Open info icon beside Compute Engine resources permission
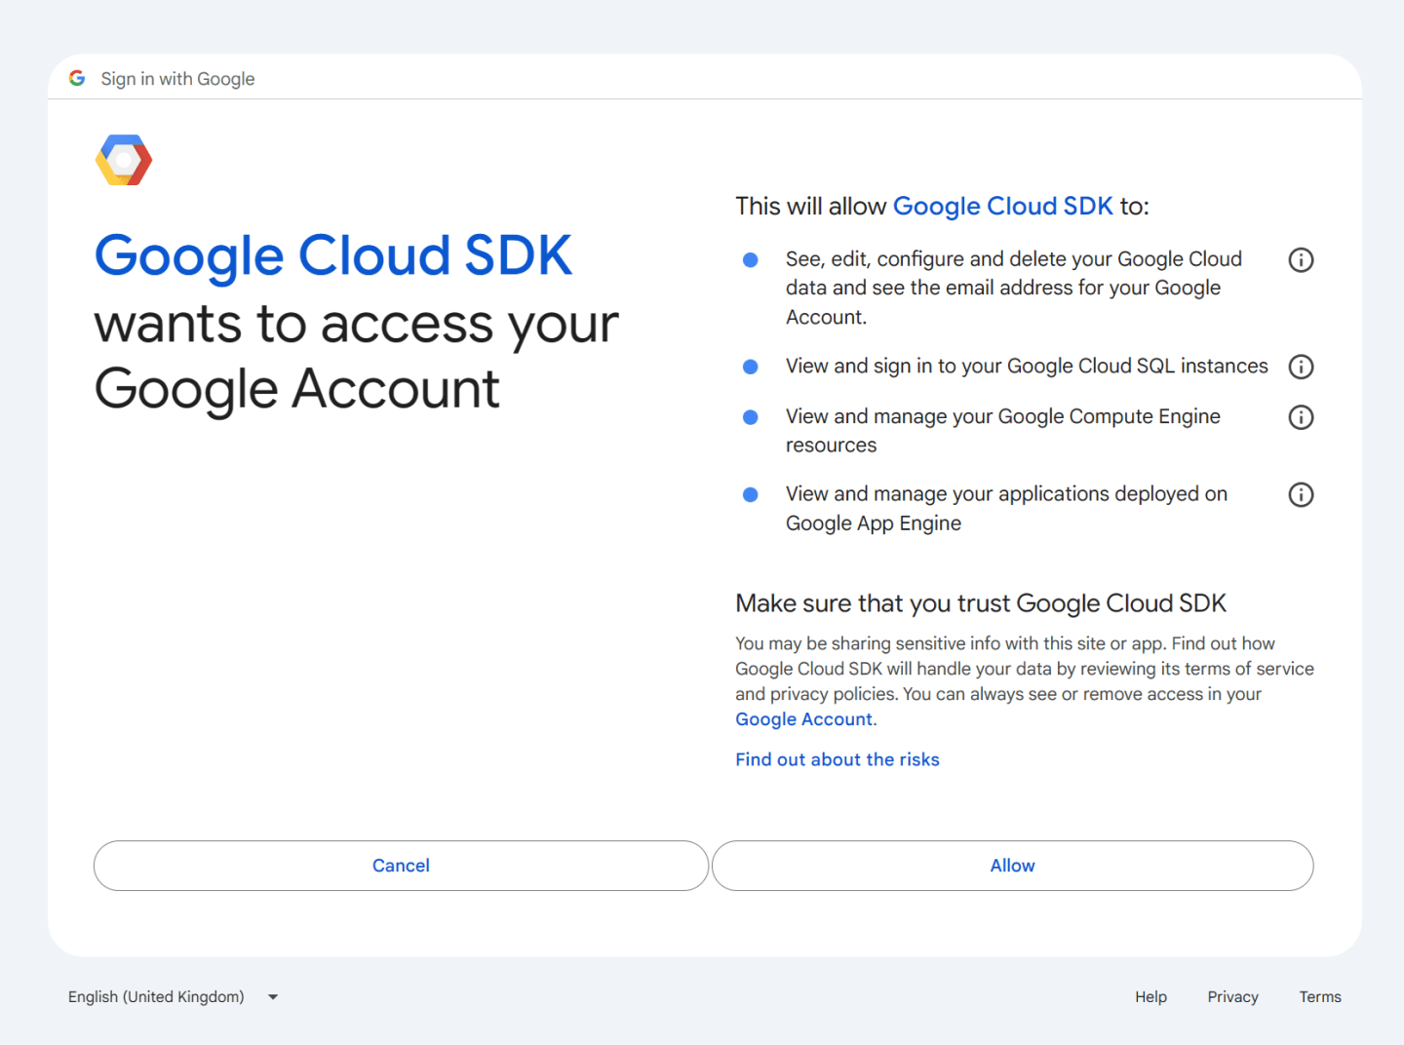Image resolution: width=1404 pixels, height=1045 pixels. pos(1301,417)
